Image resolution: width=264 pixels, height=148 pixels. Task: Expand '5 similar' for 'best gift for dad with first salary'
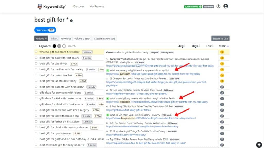tap(87, 58)
